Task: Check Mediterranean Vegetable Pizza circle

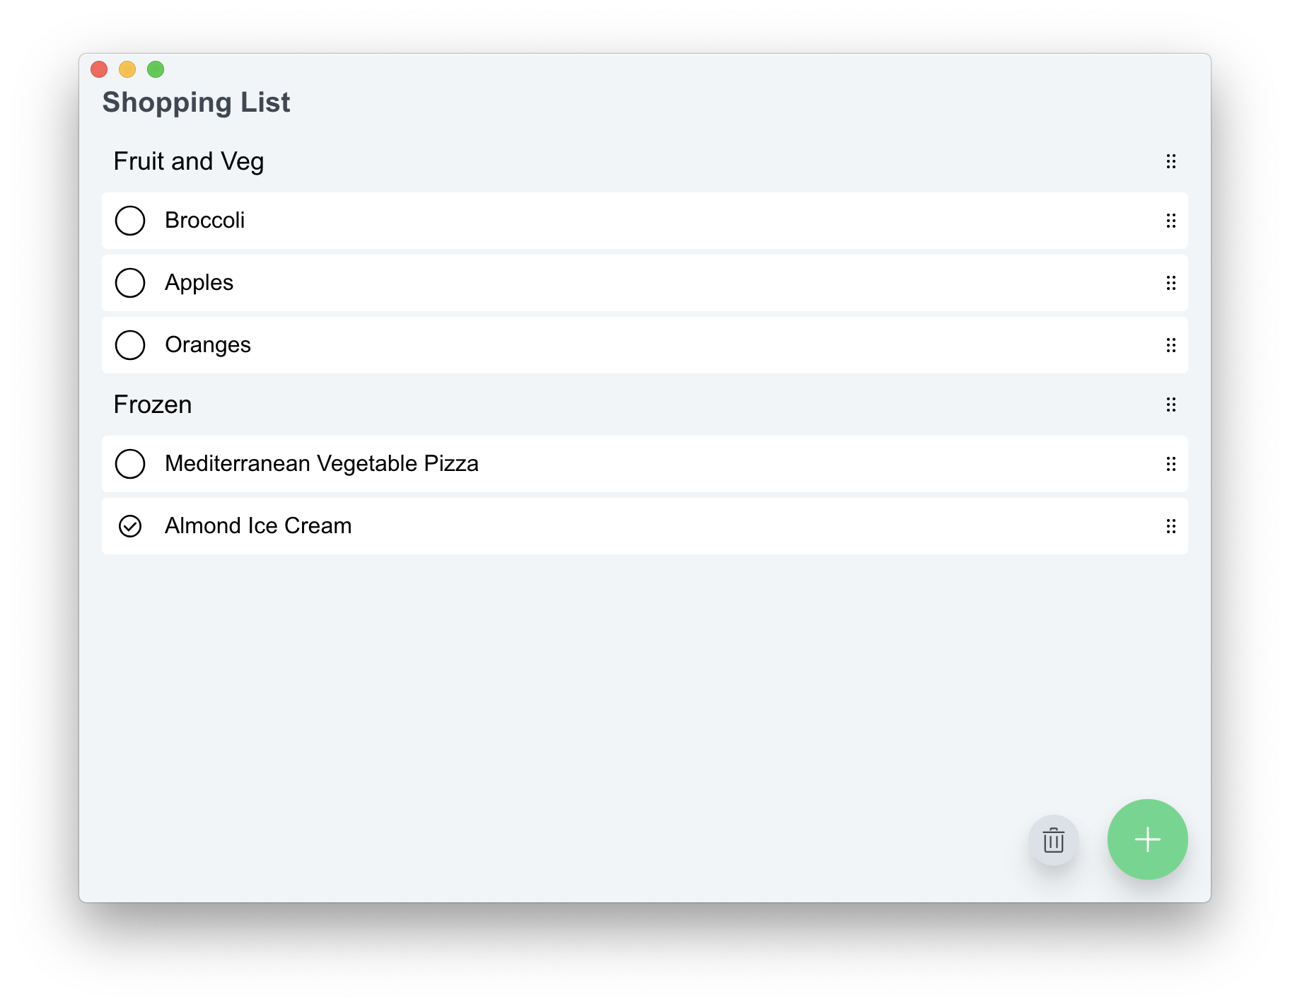Action: pyautogui.click(x=130, y=464)
